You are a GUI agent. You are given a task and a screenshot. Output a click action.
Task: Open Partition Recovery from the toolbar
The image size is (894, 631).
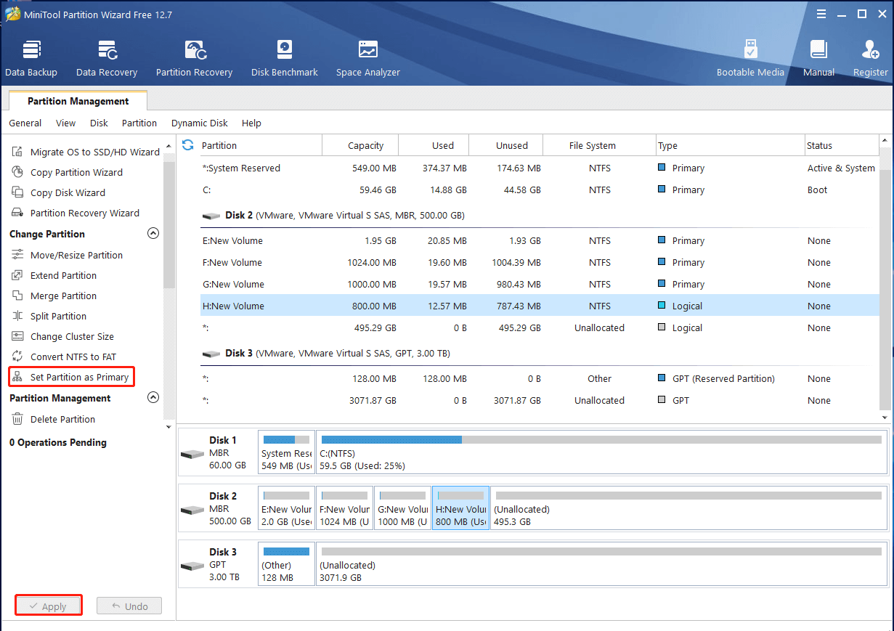(194, 58)
